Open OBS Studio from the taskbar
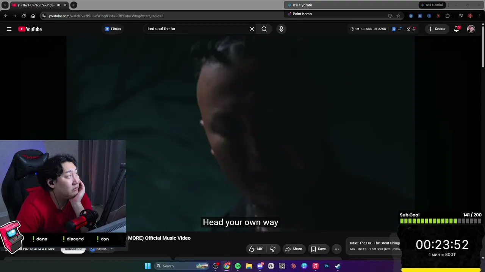 tap(216, 266)
